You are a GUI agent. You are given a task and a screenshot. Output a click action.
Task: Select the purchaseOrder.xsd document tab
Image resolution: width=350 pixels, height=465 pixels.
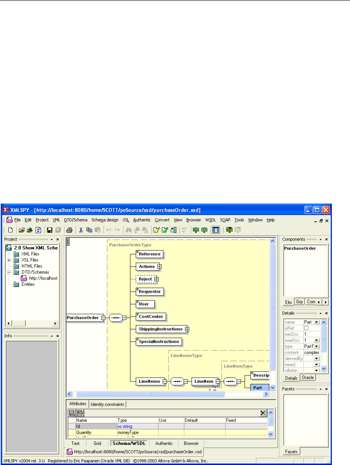coord(134,451)
